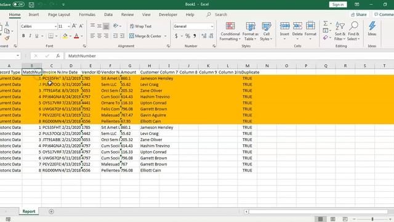Switch to Page Break Preview icon
The width and height of the screenshot is (394, 222).
click(345, 220)
